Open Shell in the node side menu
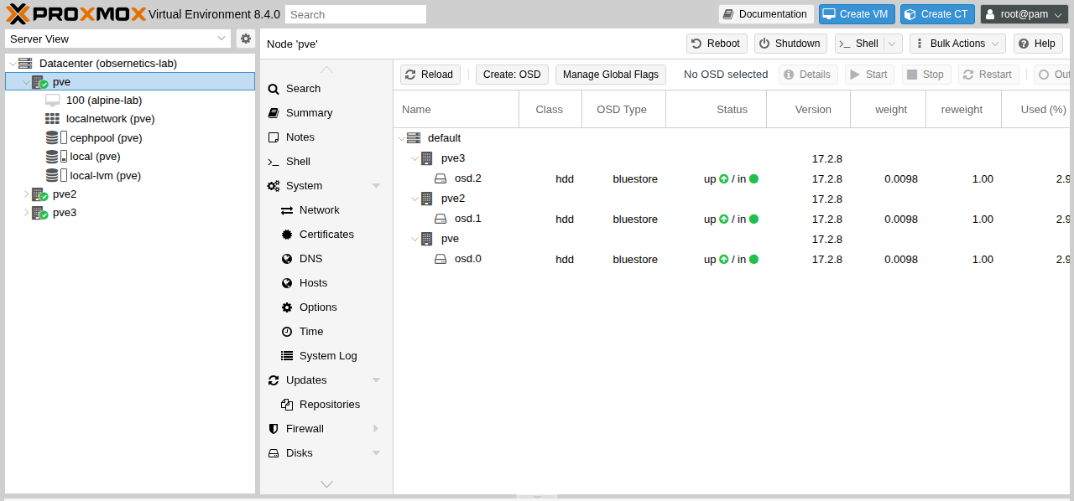The height and width of the screenshot is (501, 1074). click(326, 162)
